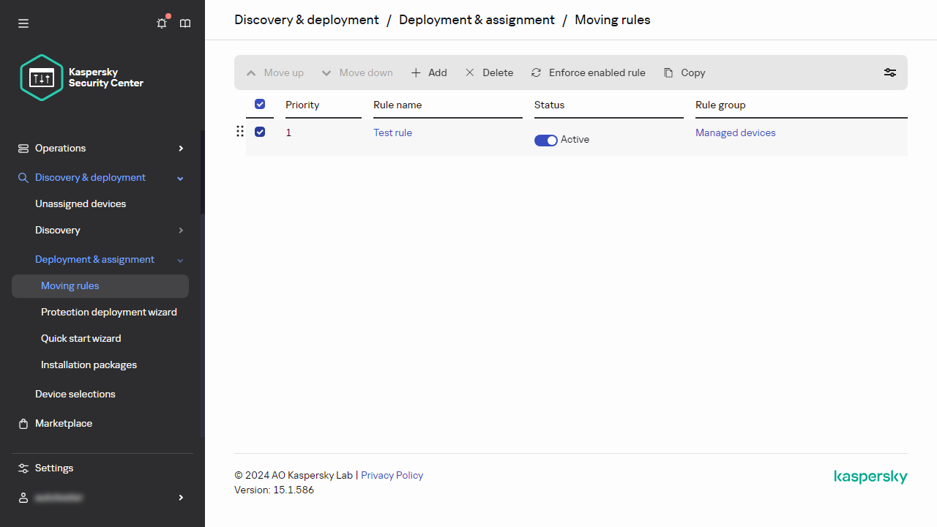Click Enforce enabled rule in toolbar
The height and width of the screenshot is (527, 937).
point(588,72)
